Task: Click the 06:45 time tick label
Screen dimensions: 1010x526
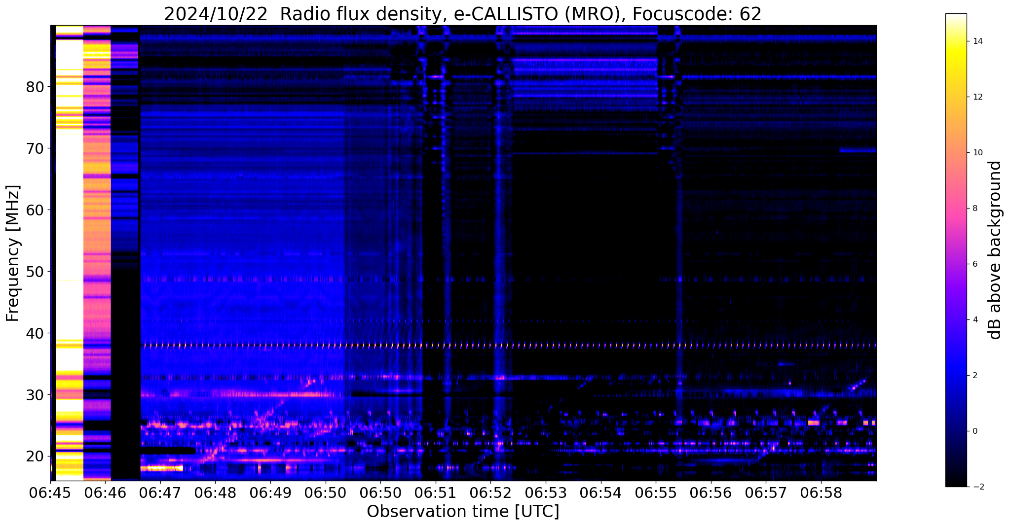Action: click(50, 491)
